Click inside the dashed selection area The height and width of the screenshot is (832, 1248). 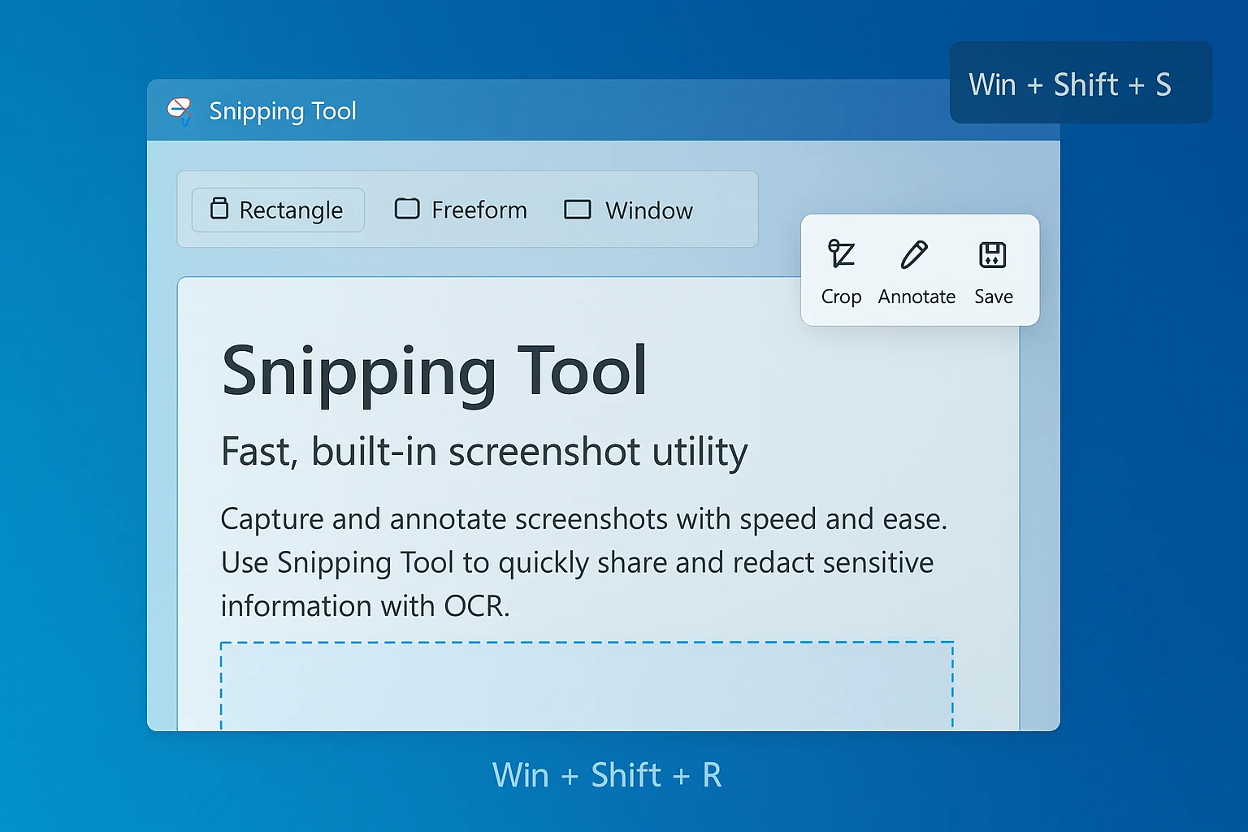click(x=587, y=687)
